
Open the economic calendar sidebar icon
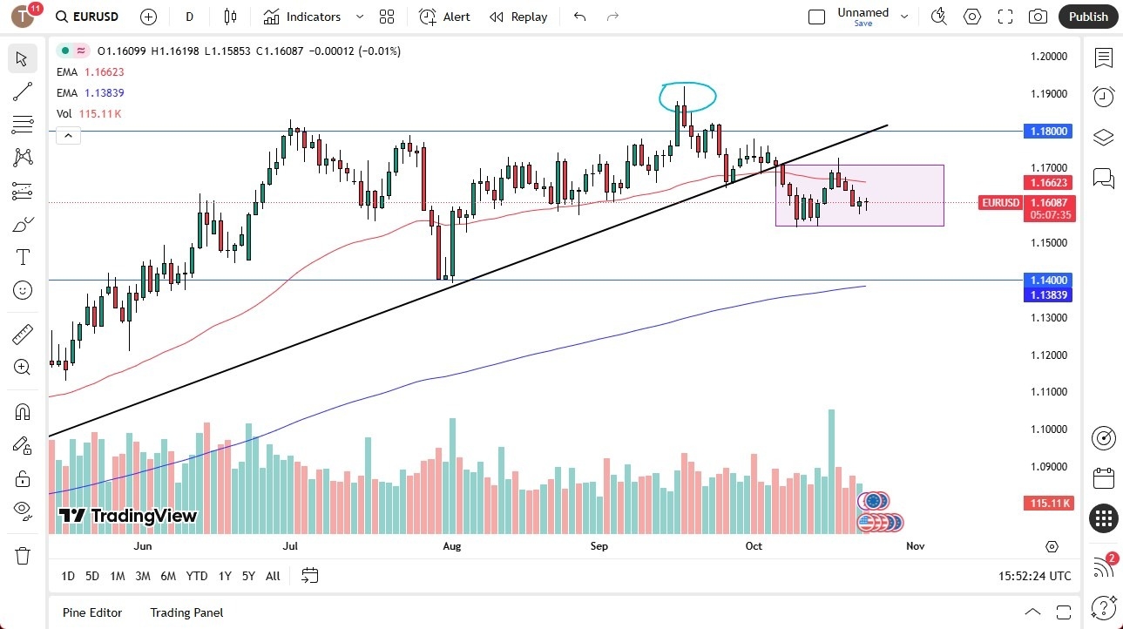pos(1104,477)
